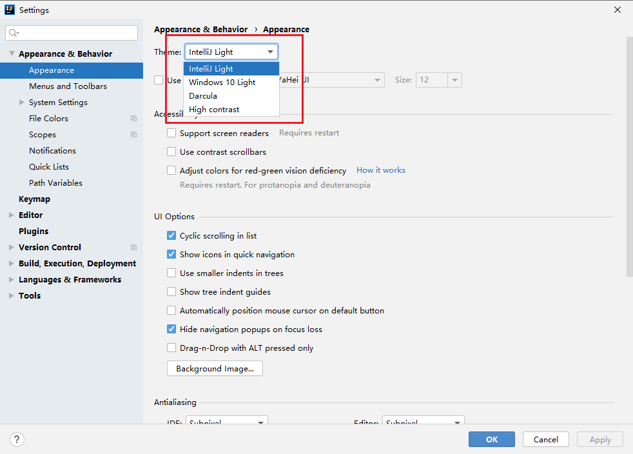Uncheck Show icons in quick navigation
This screenshot has width=633, height=454.
click(x=171, y=254)
